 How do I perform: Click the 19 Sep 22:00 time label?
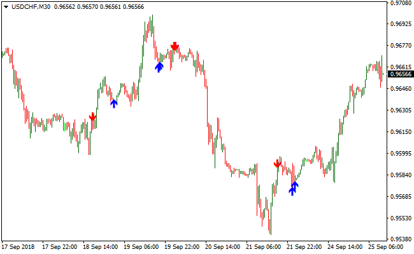[x=182, y=247]
